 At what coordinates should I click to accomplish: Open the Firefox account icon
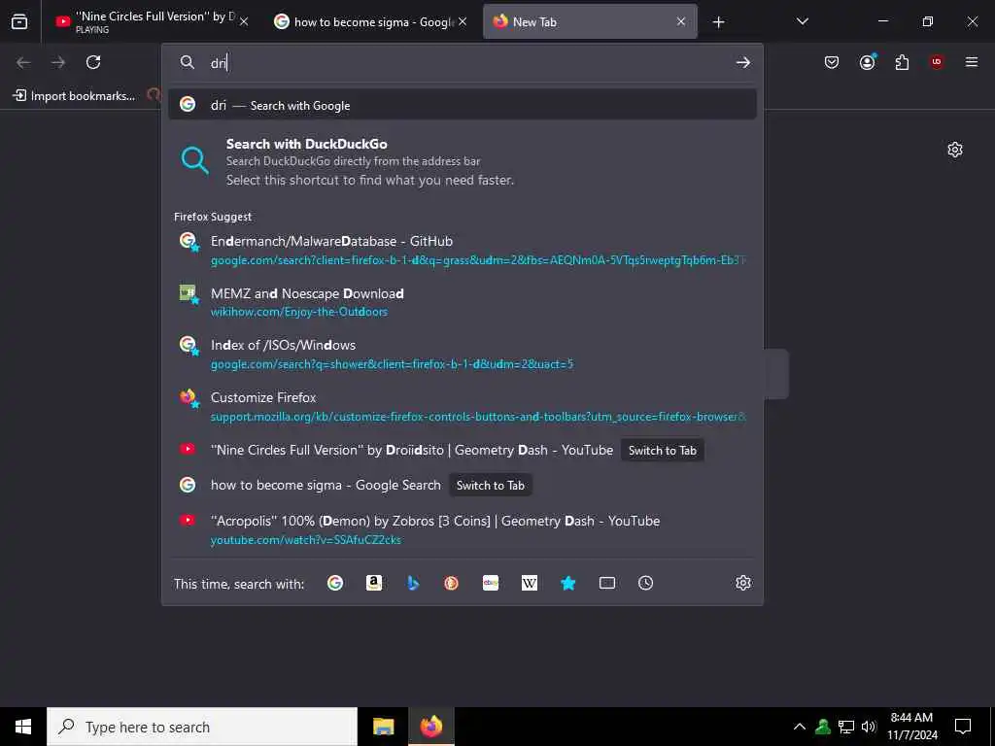pos(867,62)
